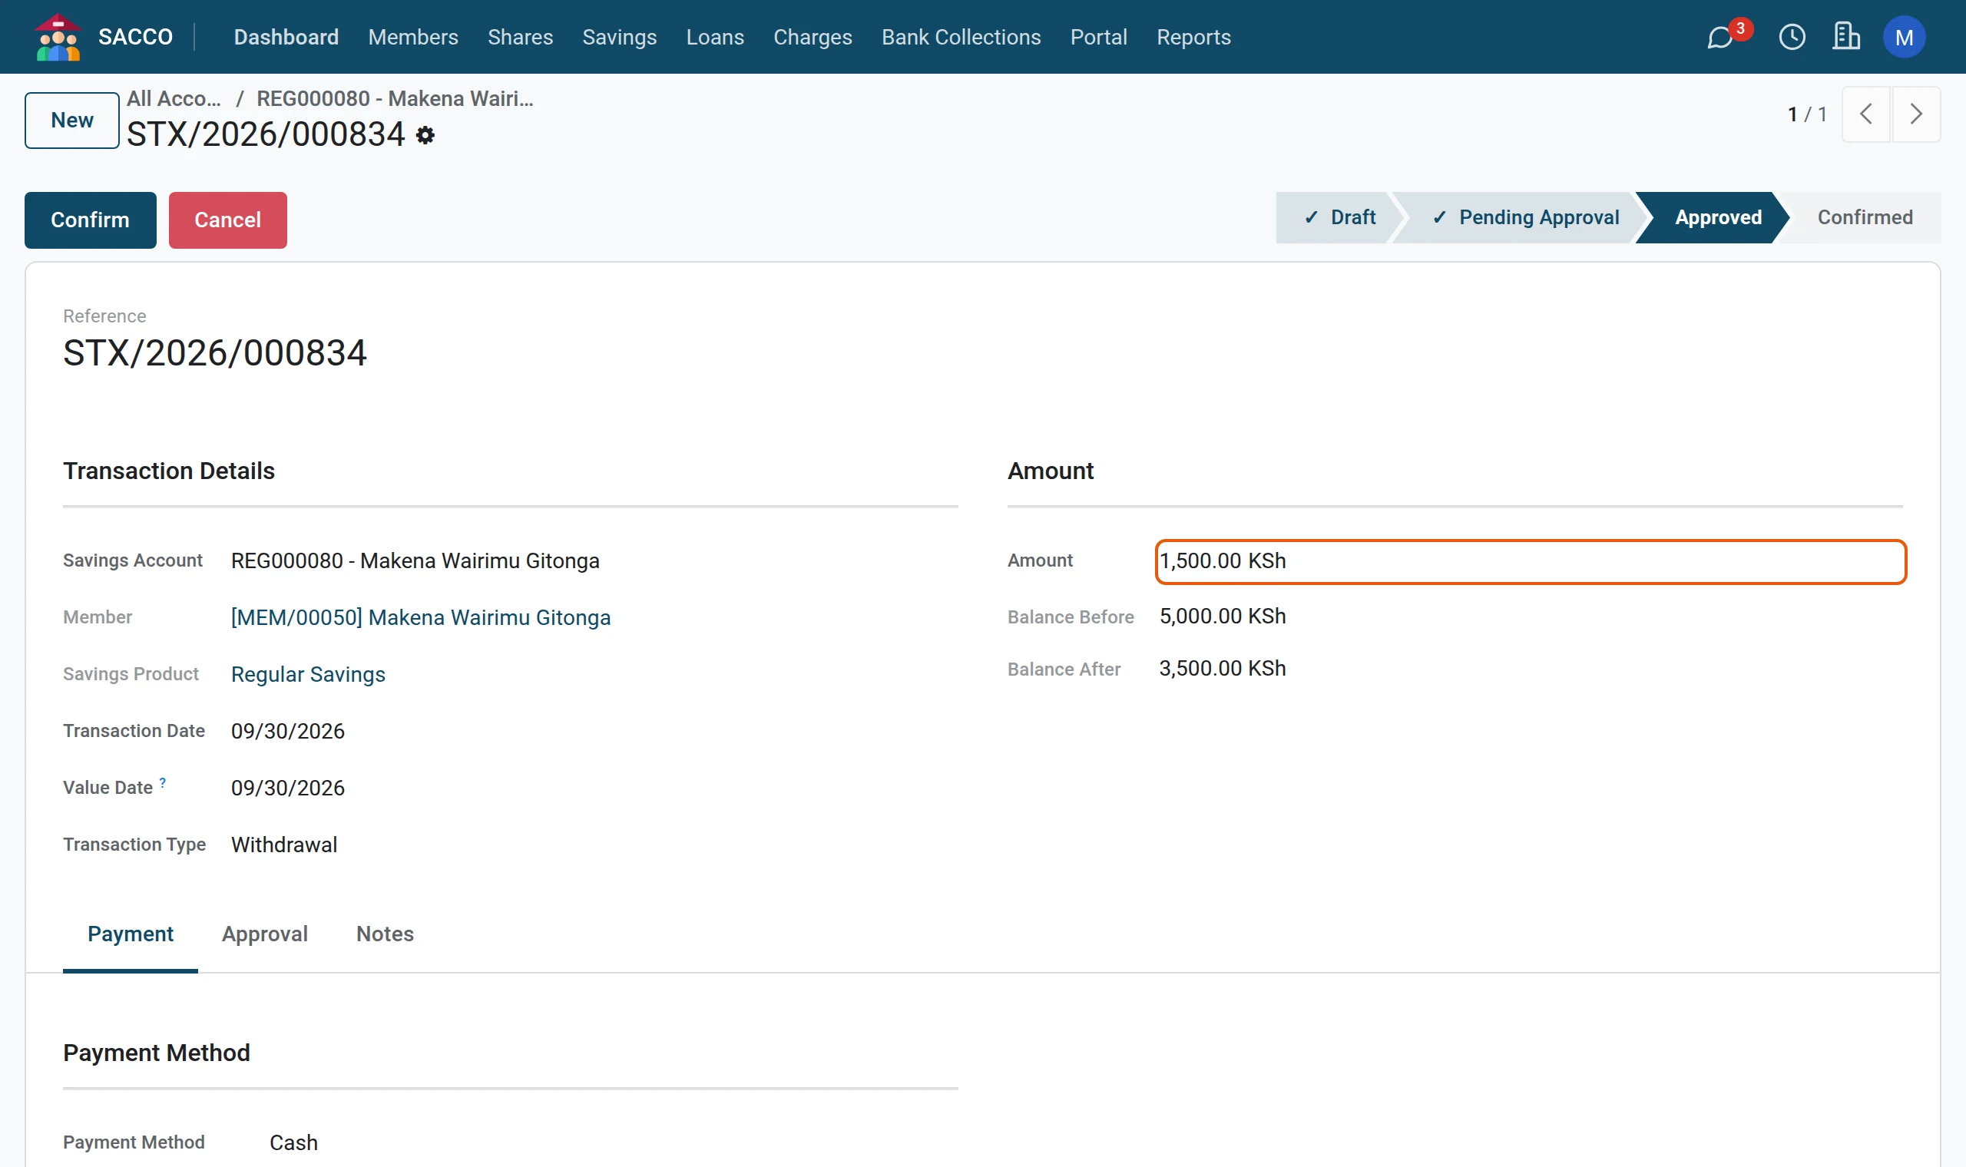Screen dimensions: 1966x1167
Task: Open the Bank Collections menu
Action: pyautogui.click(x=961, y=37)
